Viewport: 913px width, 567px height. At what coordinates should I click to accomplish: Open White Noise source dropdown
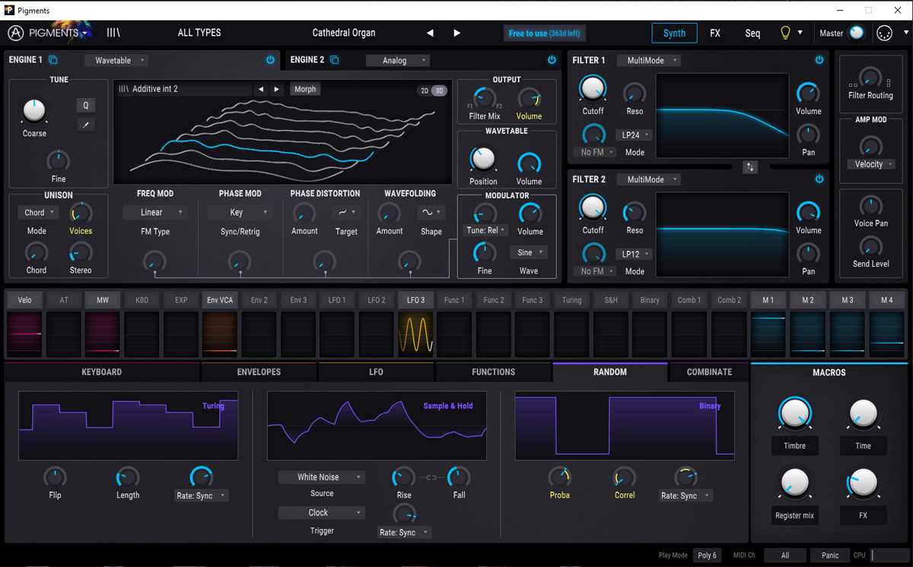point(322,477)
